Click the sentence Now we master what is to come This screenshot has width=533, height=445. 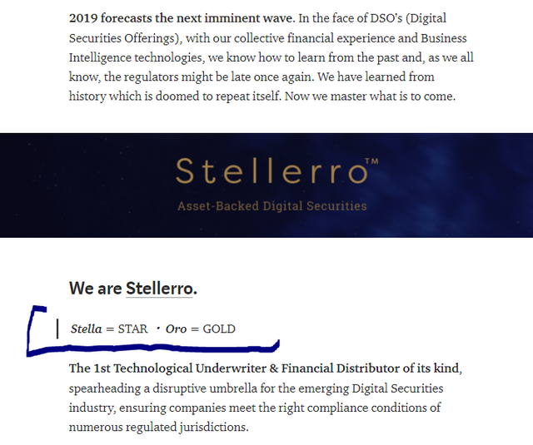[370, 96]
